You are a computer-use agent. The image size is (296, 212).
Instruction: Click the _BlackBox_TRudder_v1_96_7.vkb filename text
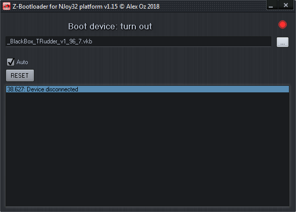50,41
